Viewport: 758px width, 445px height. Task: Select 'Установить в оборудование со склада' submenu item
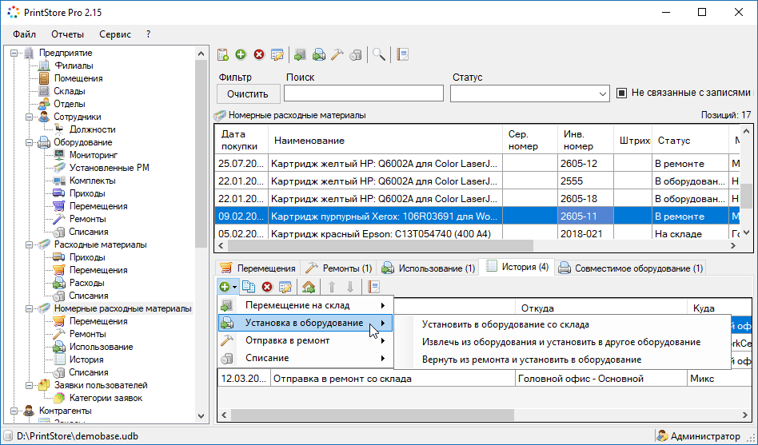coord(505,324)
